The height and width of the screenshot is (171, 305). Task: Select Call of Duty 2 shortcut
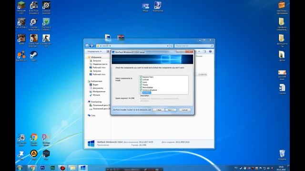tap(21, 23)
